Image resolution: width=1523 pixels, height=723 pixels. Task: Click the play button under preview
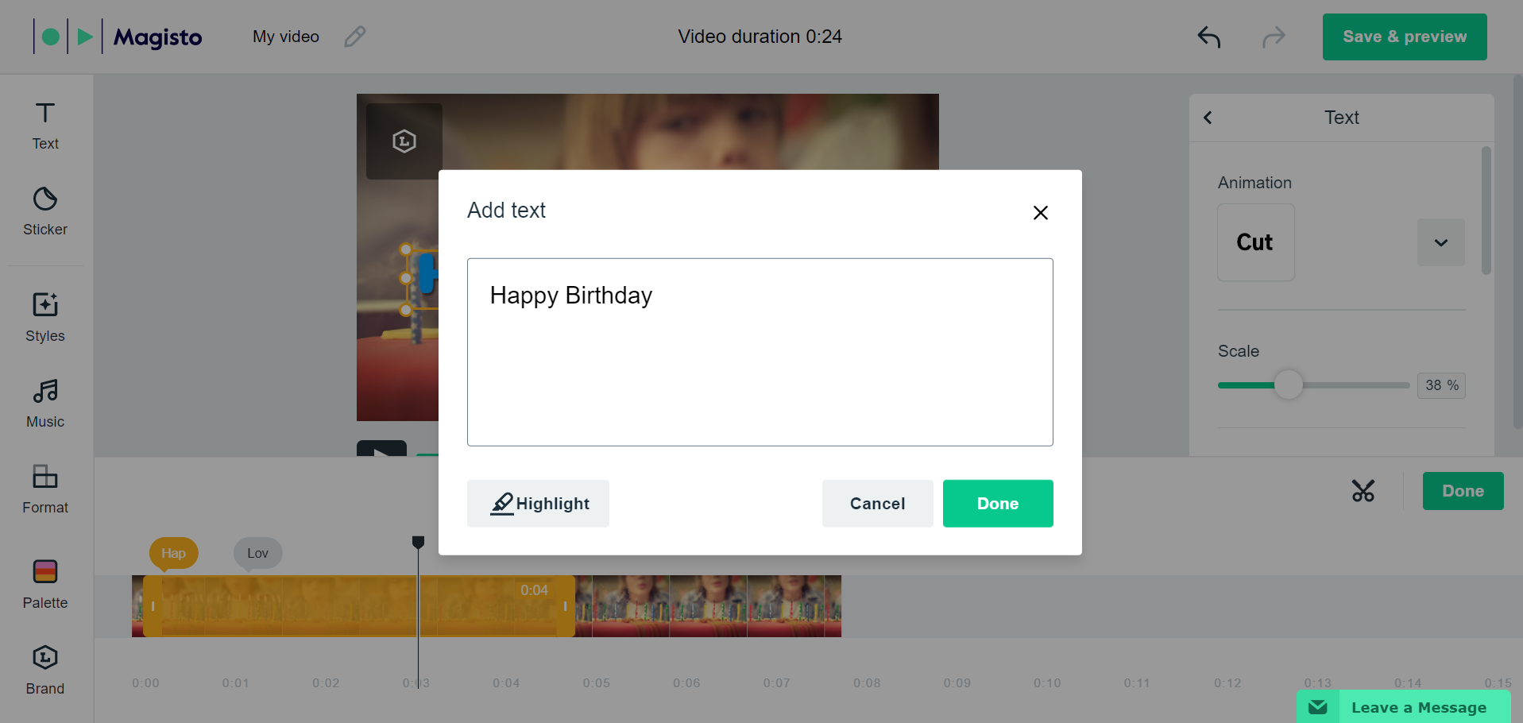381,449
